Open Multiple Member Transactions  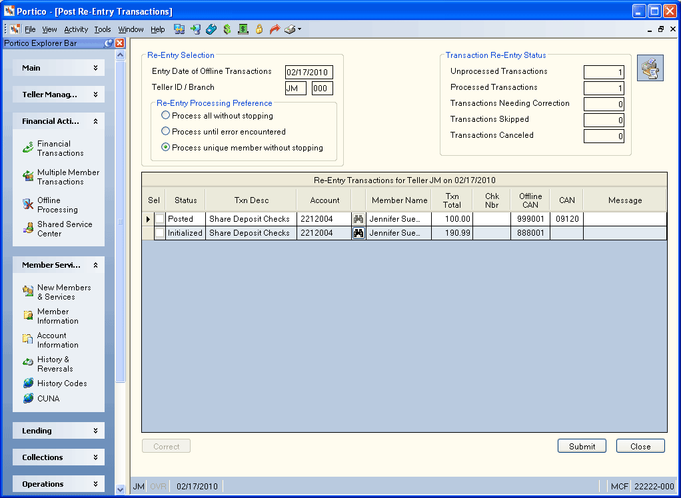click(61, 177)
